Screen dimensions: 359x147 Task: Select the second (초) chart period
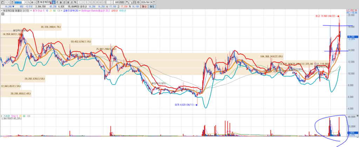pos(72,2)
